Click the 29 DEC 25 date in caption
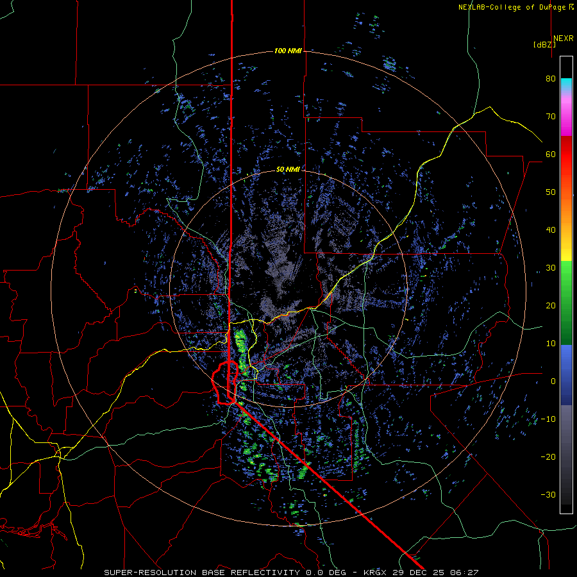This screenshot has width=577, height=577. (419, 573)
